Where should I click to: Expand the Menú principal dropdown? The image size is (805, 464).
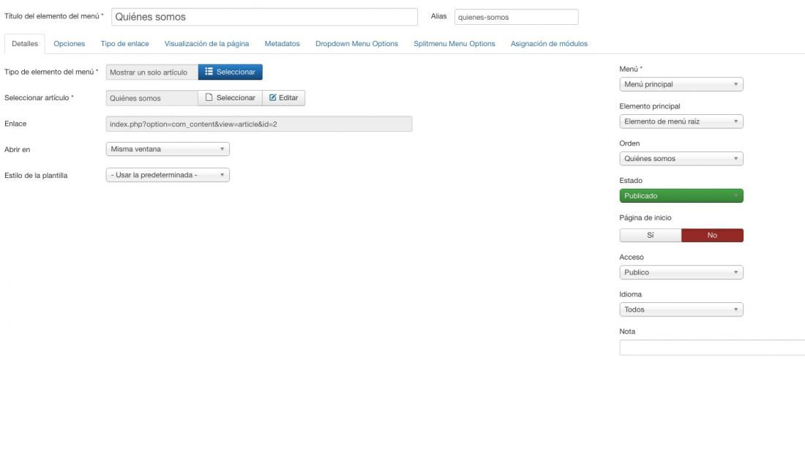681,84
